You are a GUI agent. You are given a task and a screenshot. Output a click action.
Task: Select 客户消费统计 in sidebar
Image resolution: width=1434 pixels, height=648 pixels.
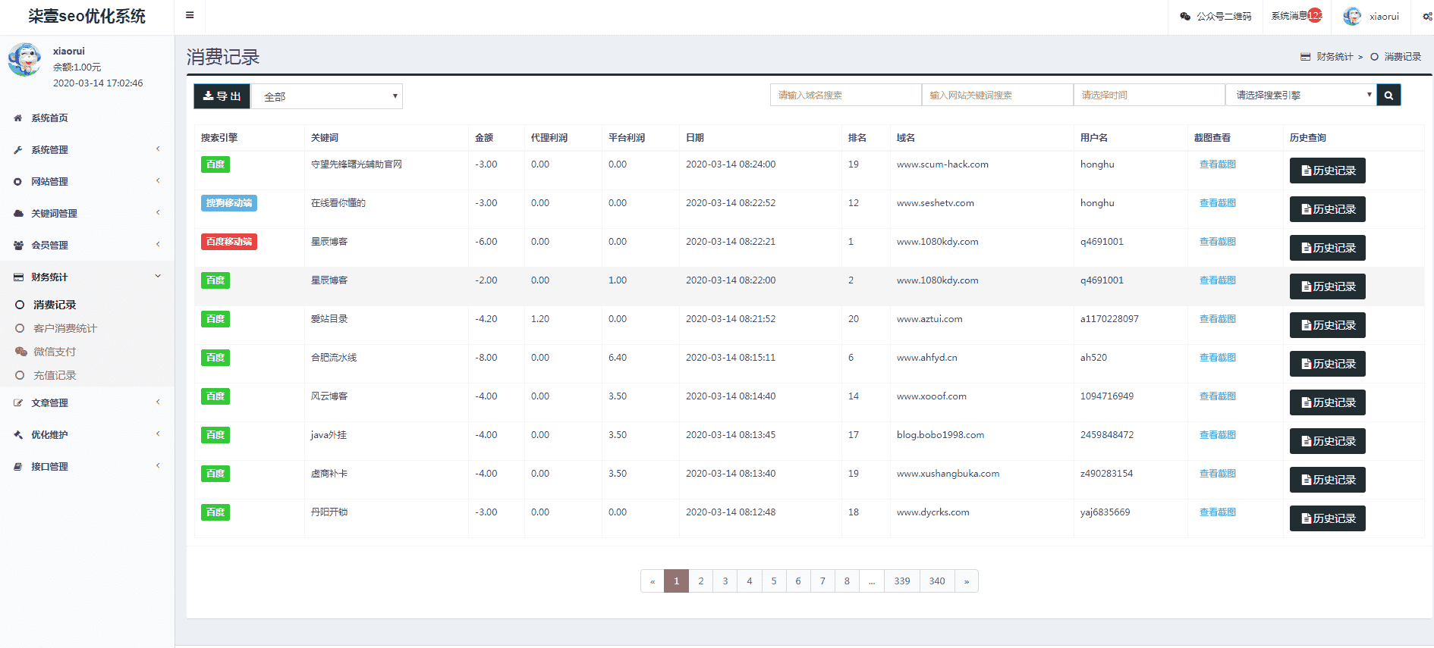coord(64,328)
